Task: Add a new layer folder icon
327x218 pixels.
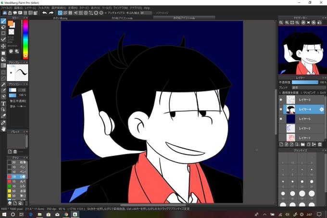Action: tap(303, 144)
